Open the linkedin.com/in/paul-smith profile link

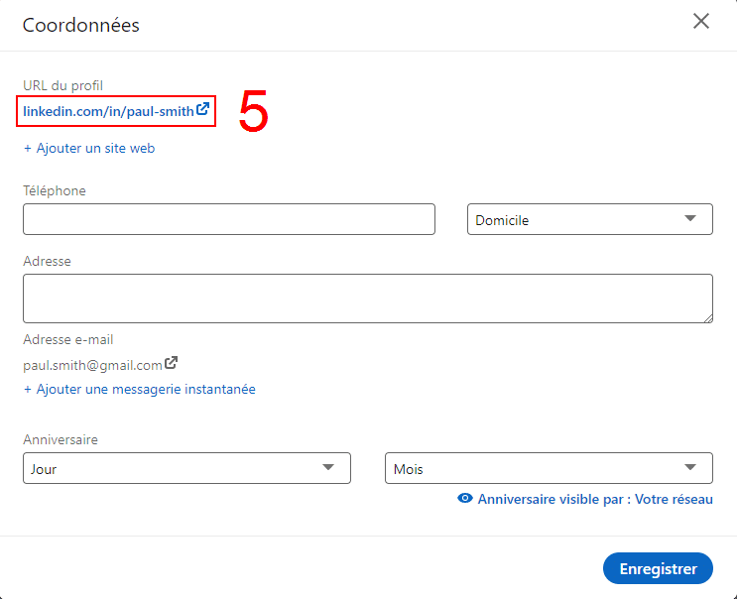(x=108, y=111)
